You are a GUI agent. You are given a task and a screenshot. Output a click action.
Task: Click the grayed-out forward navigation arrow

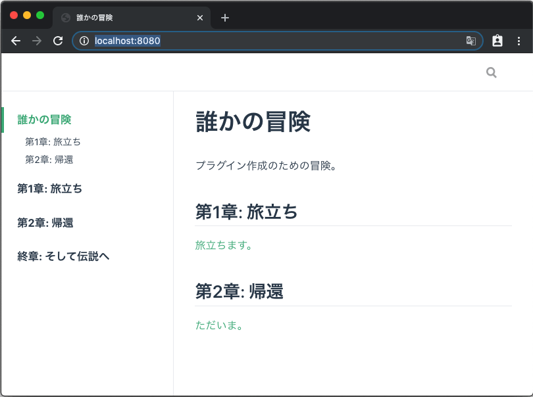(38, 41)
